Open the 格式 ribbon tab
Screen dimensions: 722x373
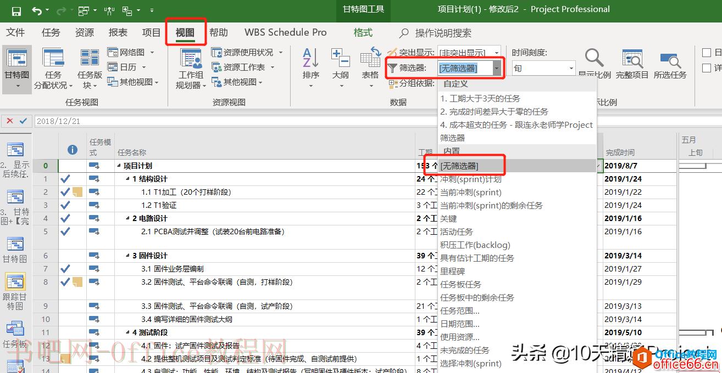pos(363,32)
